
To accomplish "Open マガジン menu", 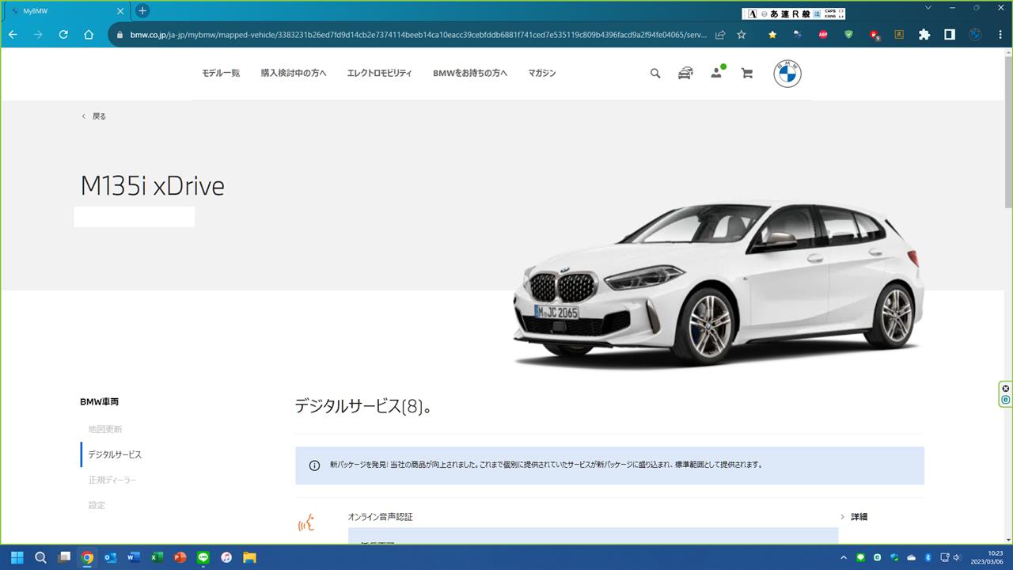I will (x=542, y=73).
